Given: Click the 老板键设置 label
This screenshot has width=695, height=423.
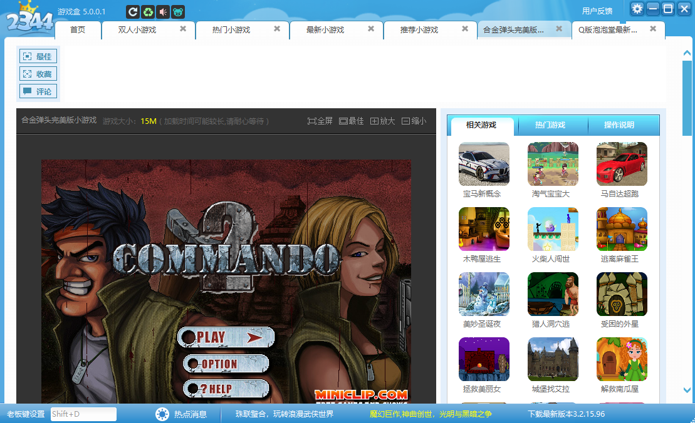Looking at the screenshot, I should click(26, 414).
